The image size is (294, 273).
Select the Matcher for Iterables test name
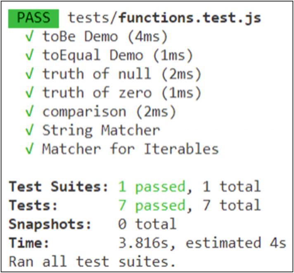(x=130, y=148)
